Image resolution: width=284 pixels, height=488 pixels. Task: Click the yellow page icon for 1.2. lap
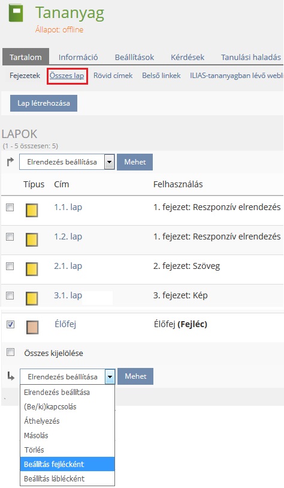pyautogui.click(x=32, y=239)
